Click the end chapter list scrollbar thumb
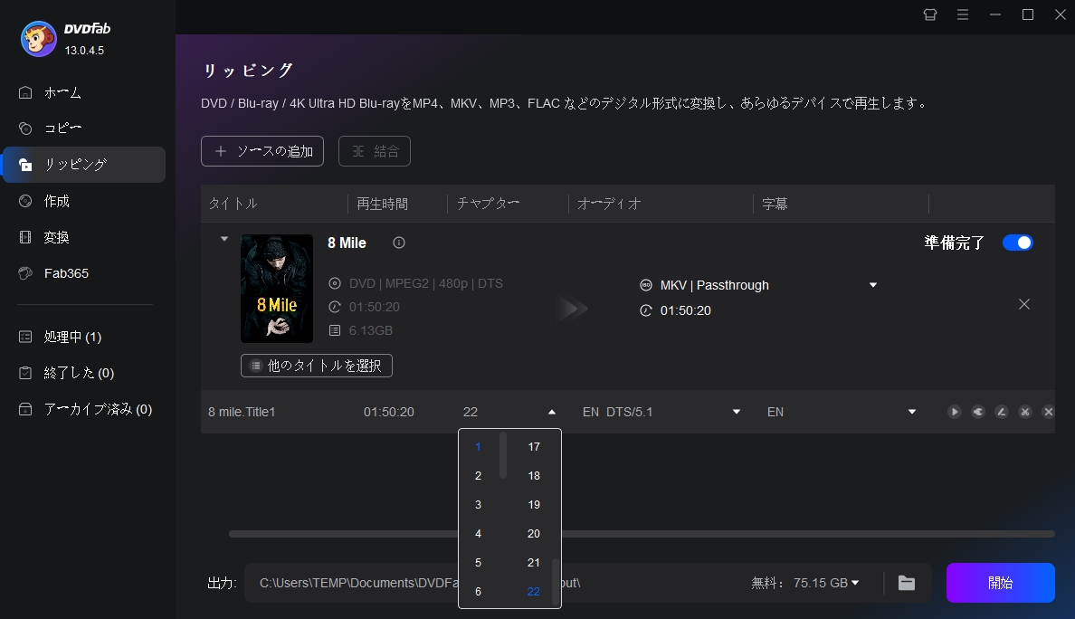This screenshot has height=619, width=1075. 556,582
